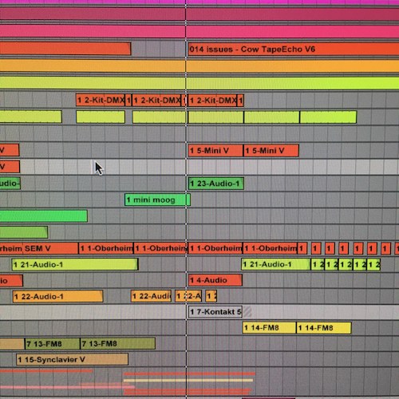The image size is (399, 399).
Task: Select the "1 1-Oberheim" clip next to SEM V clip
Action: (106, 248)
